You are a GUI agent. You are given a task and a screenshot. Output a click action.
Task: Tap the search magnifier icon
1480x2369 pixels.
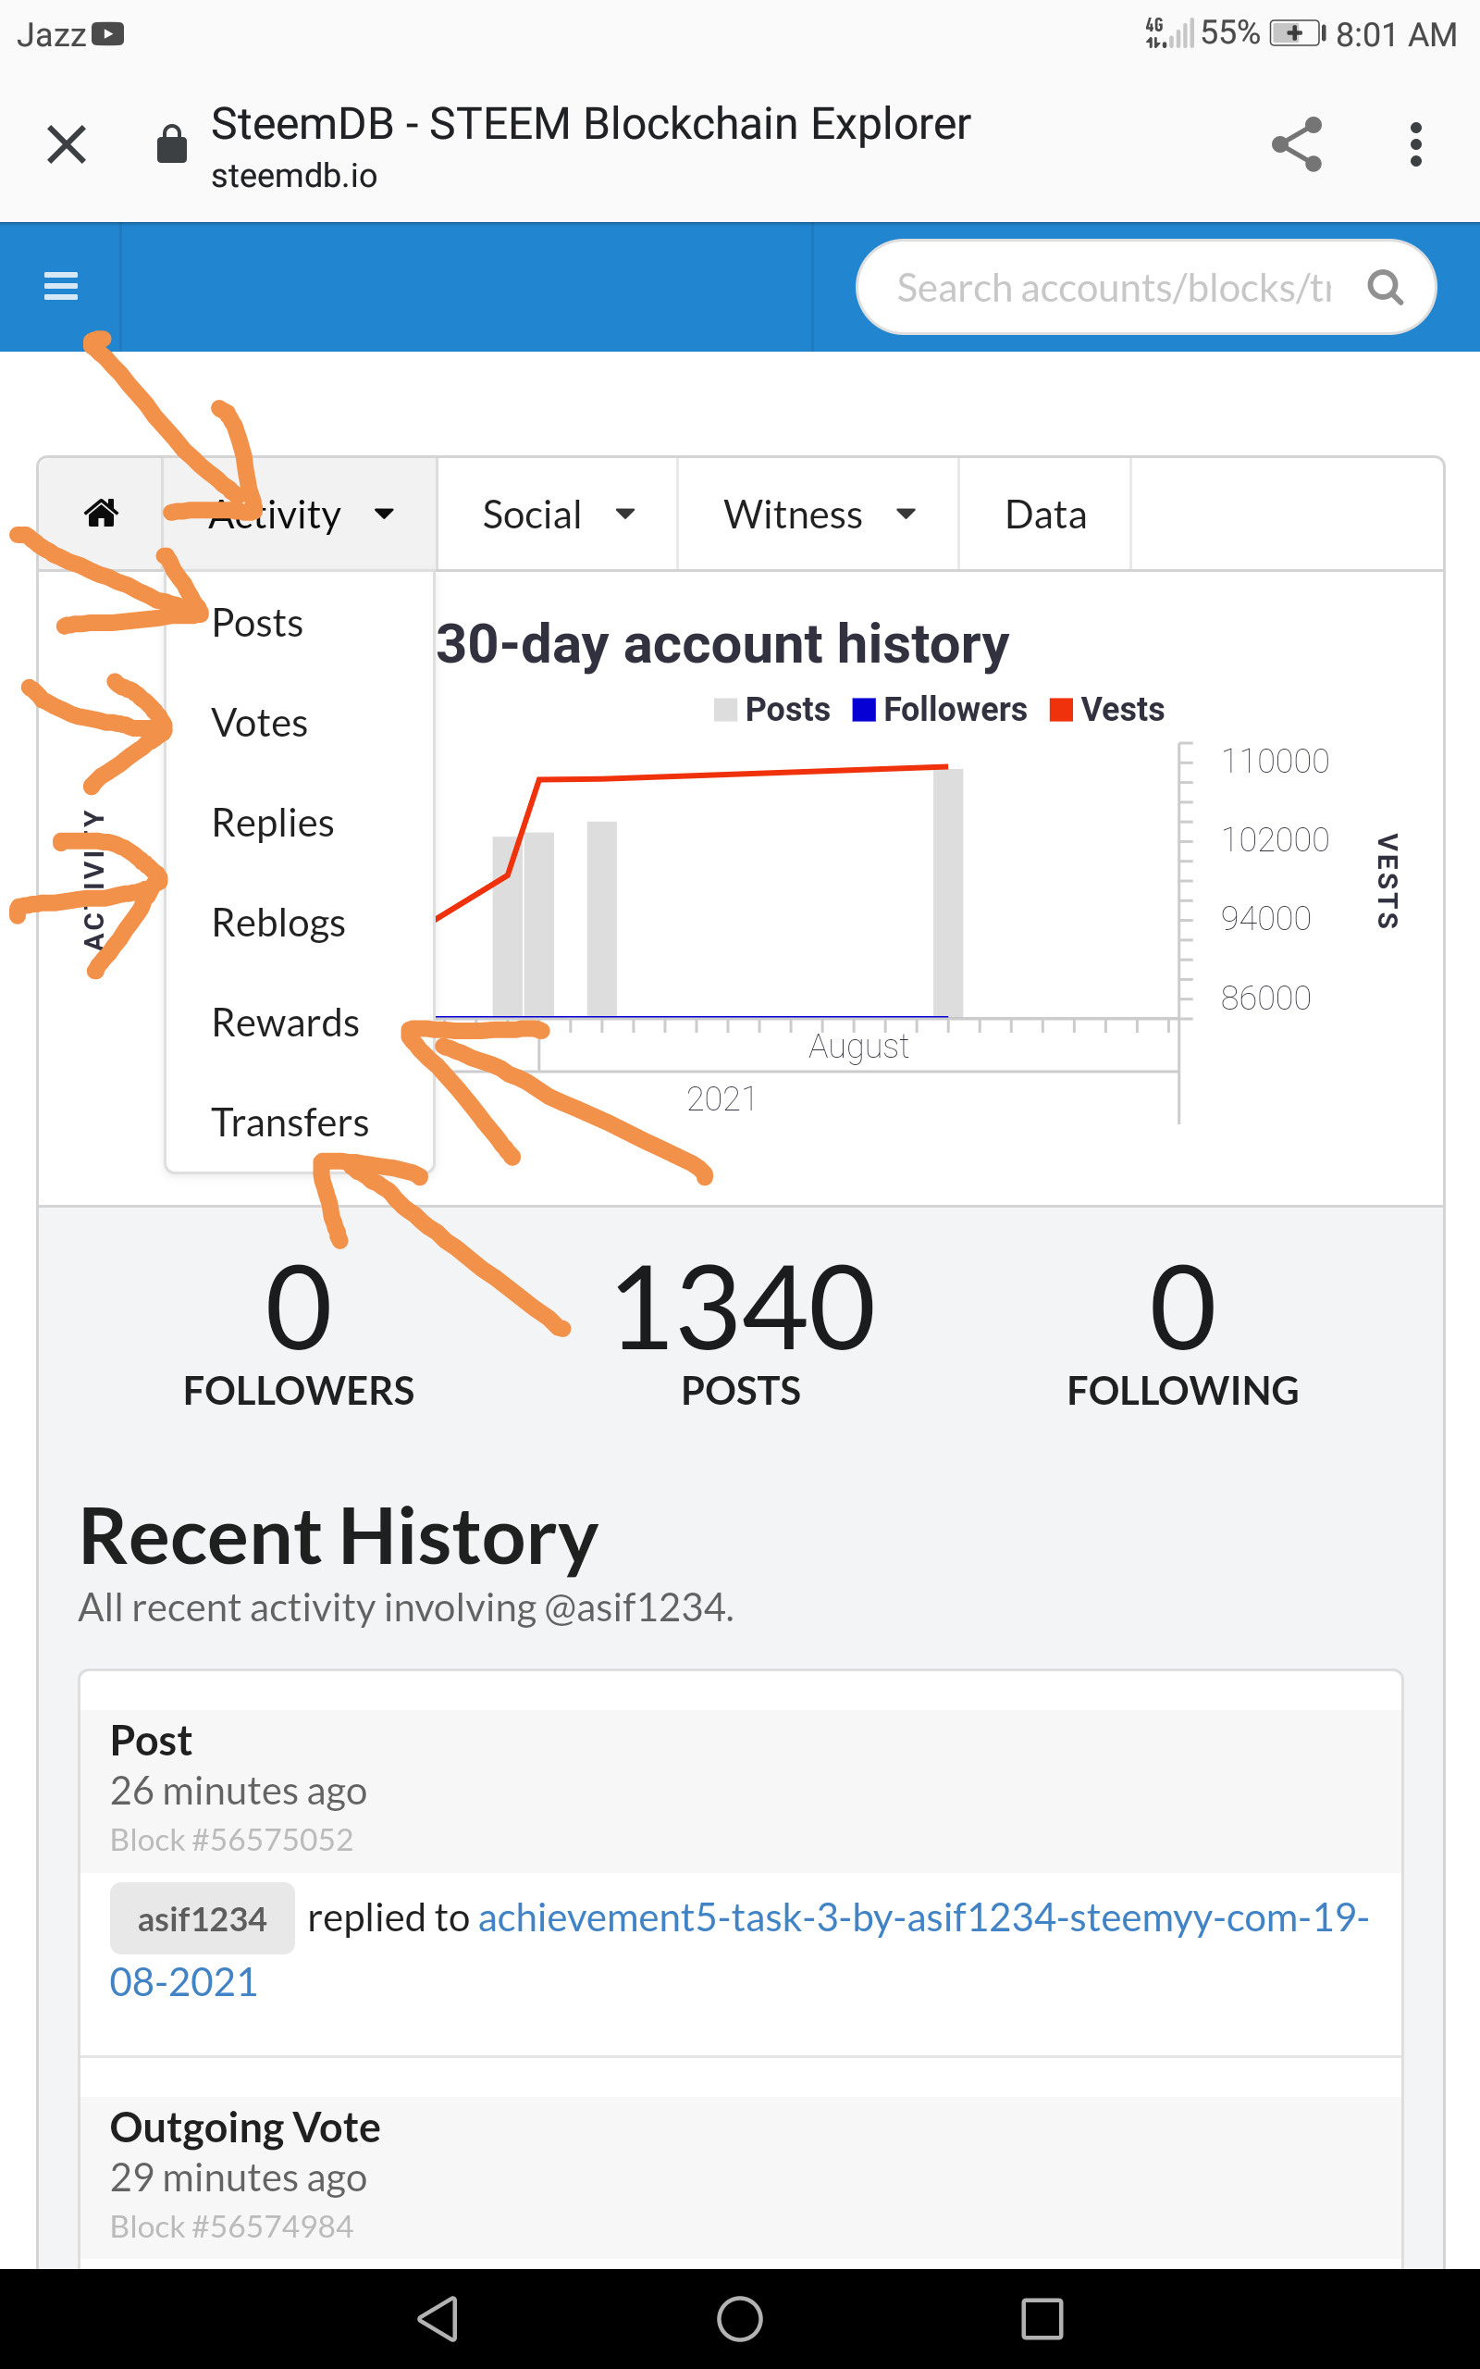click(1384, 288)
